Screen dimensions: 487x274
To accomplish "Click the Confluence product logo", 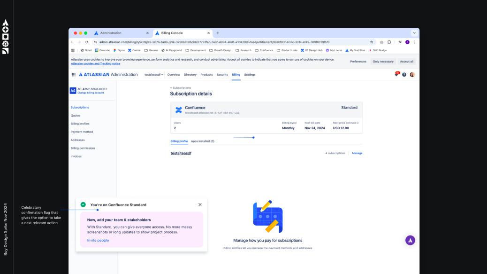I will point(179,110).
